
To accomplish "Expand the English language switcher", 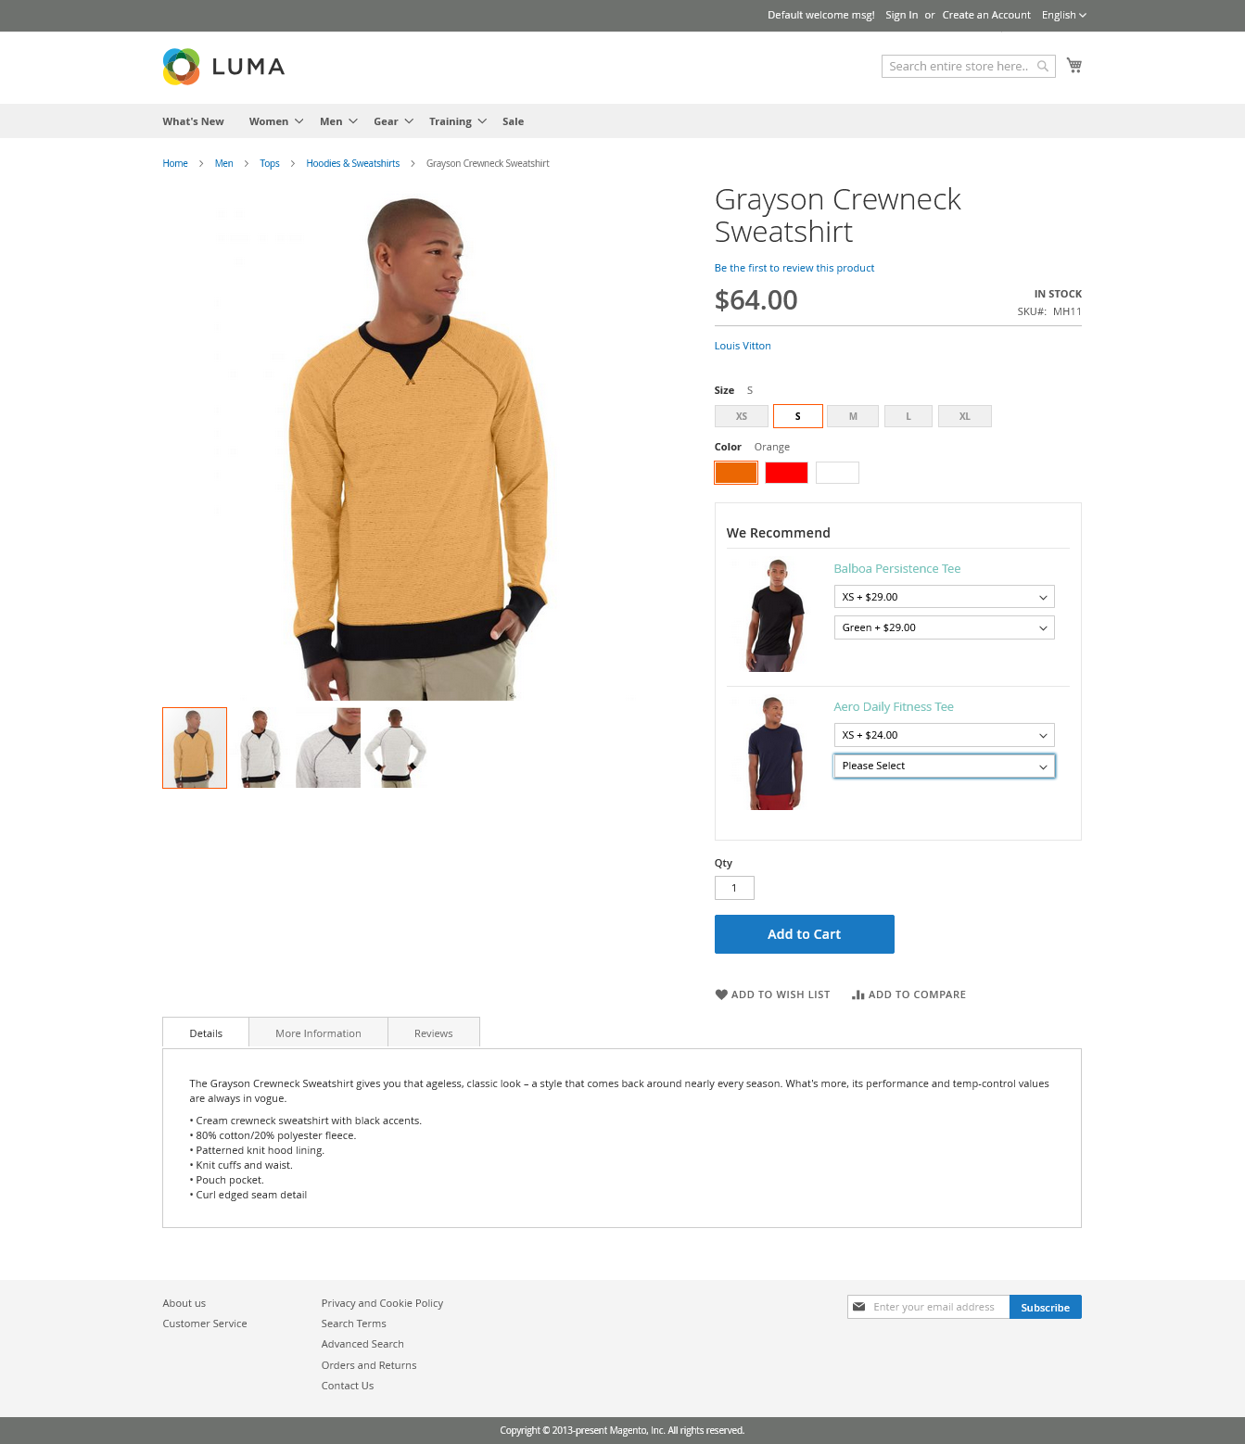I will [1063, 15].
